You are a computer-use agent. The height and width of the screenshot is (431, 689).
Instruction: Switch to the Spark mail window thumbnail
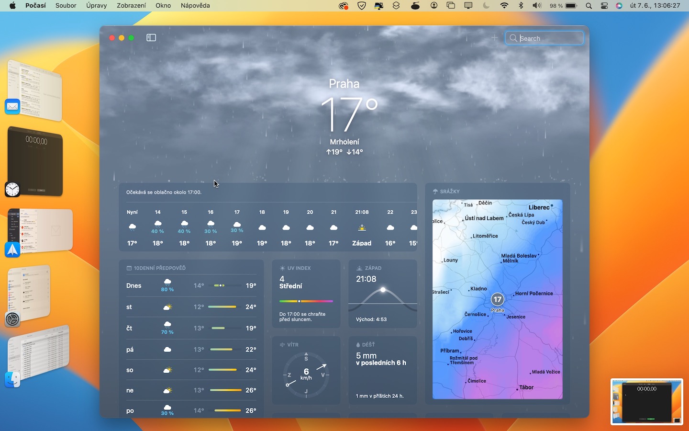pyautogui.click(x=39, y=232)
